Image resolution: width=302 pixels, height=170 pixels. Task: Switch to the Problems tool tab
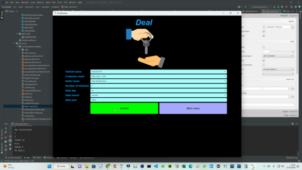pos(49,158)
